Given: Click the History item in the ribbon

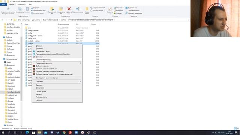Looking at the screenshot, I should (118, 13).
